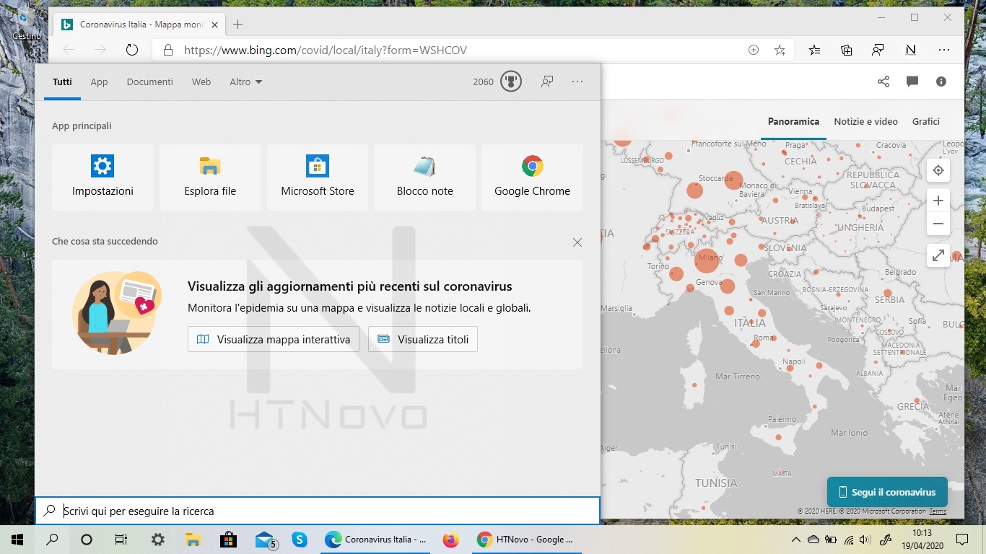The height and width of the screenshot is (554, 986).
Task: Locate me on the map
Action: (938, 170)
